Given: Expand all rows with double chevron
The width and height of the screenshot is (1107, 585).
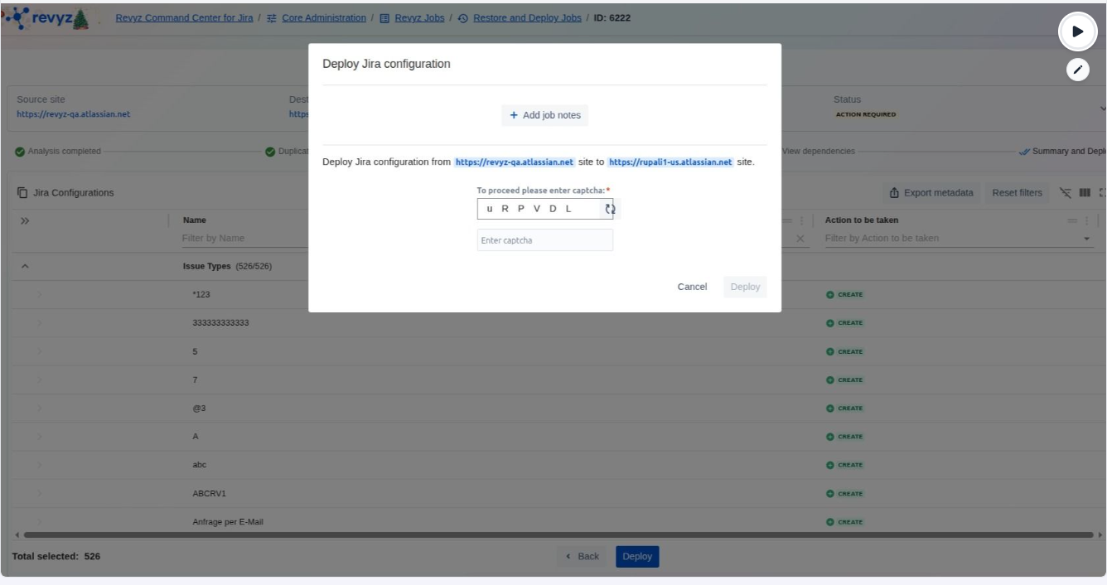Looking at the screenshot, I should coord(25,221).
